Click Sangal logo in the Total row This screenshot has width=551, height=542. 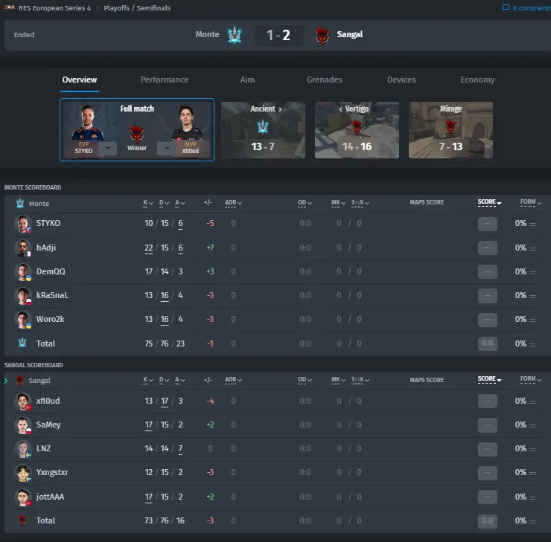point(22,520)
